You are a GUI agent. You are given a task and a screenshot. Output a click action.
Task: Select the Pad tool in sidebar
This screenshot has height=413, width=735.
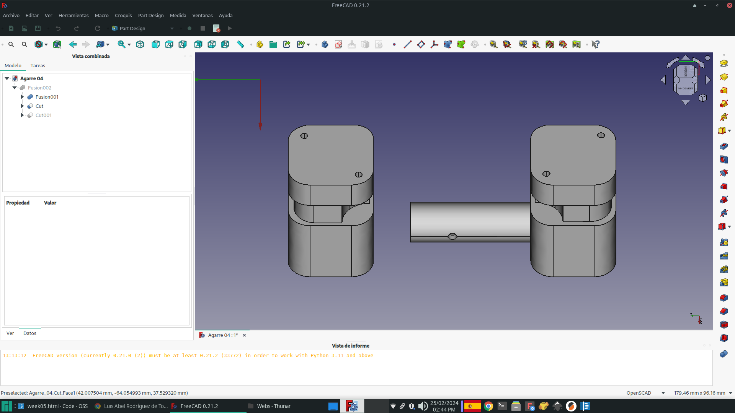coord(724,63)
